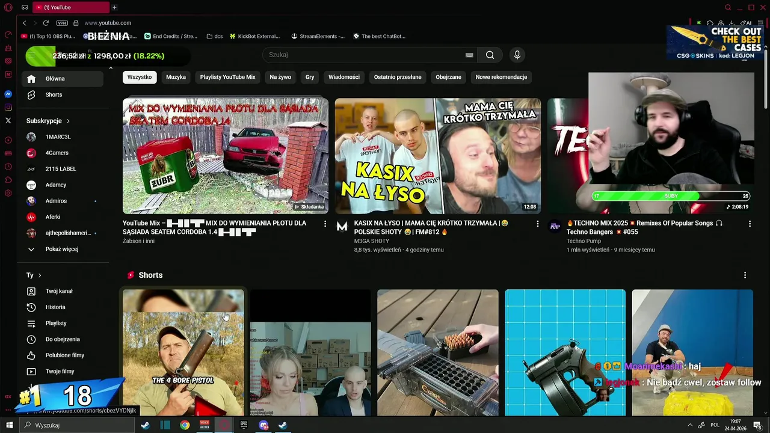Viewport: 770px width, 433px height.
Task: Open the Windows Start menu
Action: click(x=9, y=425)
